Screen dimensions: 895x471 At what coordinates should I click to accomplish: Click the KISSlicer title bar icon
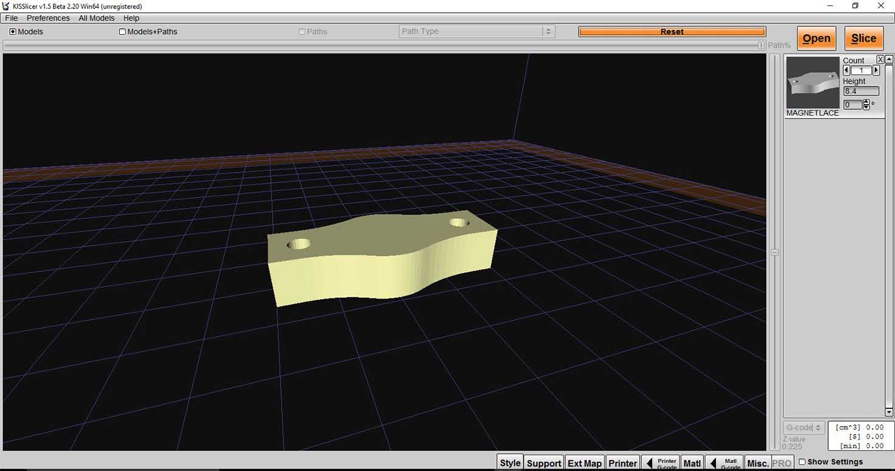pyautogui.click(x=7, y=6)
